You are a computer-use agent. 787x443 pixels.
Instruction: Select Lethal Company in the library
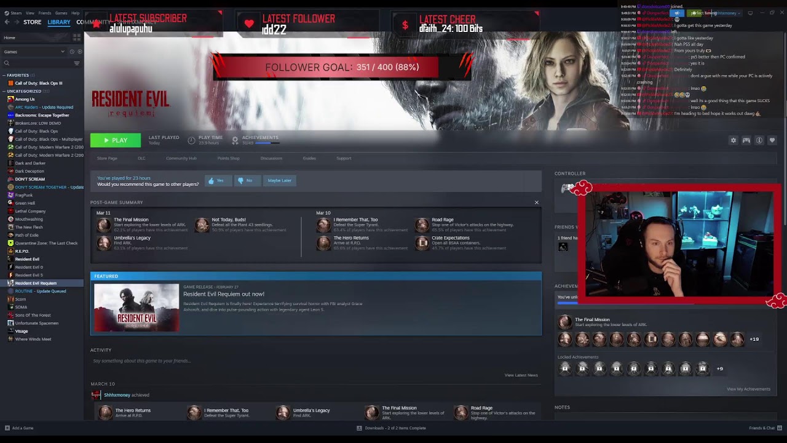(30, 211)
